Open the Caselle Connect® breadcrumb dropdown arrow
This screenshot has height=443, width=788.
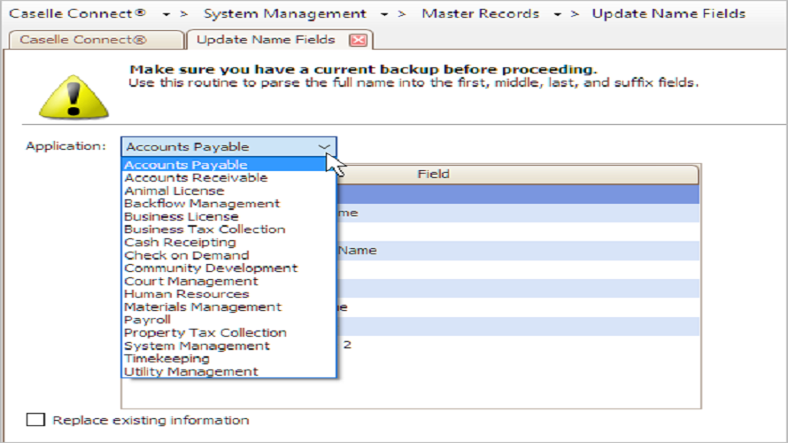click(166, 14)
